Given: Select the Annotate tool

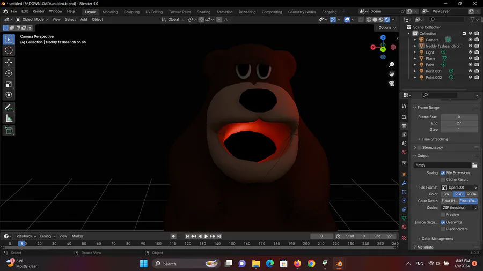Looking at the screenshot, I should pos(9,107).
